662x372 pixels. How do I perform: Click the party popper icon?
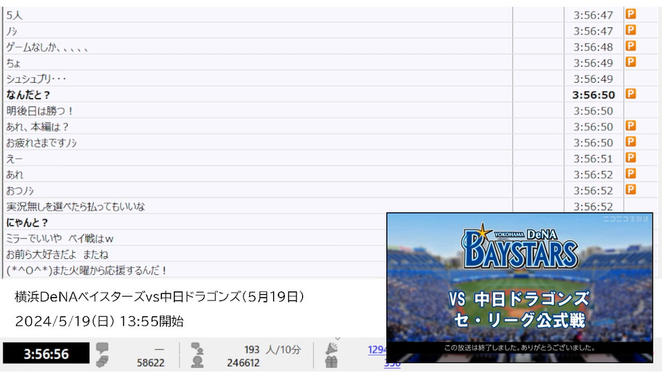pos(332,349)
